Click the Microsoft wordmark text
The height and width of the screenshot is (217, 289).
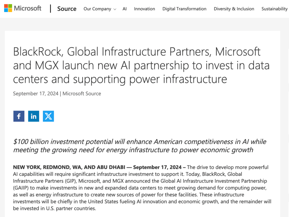pos(28,8)
